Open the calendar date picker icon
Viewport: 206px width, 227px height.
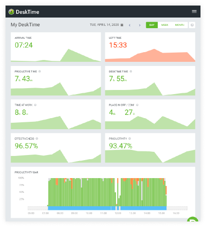click(x=122, y=25)
